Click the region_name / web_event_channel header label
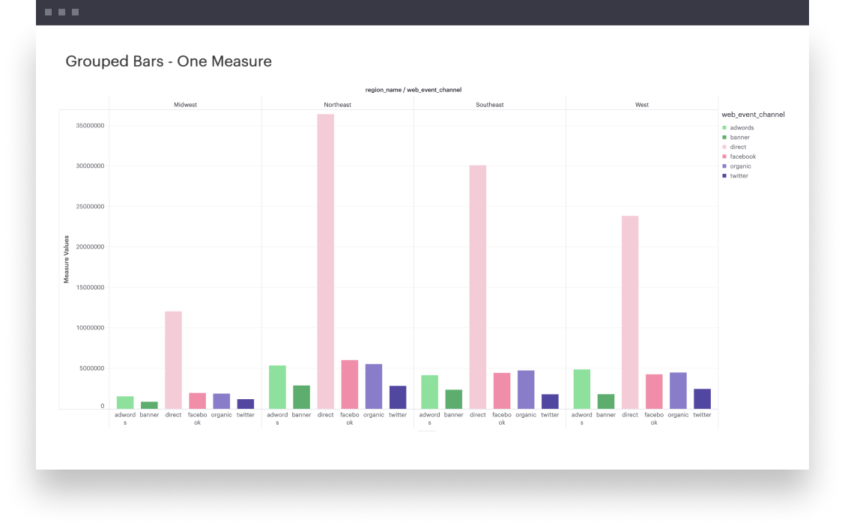845x528 pixels. coord(413,89)
